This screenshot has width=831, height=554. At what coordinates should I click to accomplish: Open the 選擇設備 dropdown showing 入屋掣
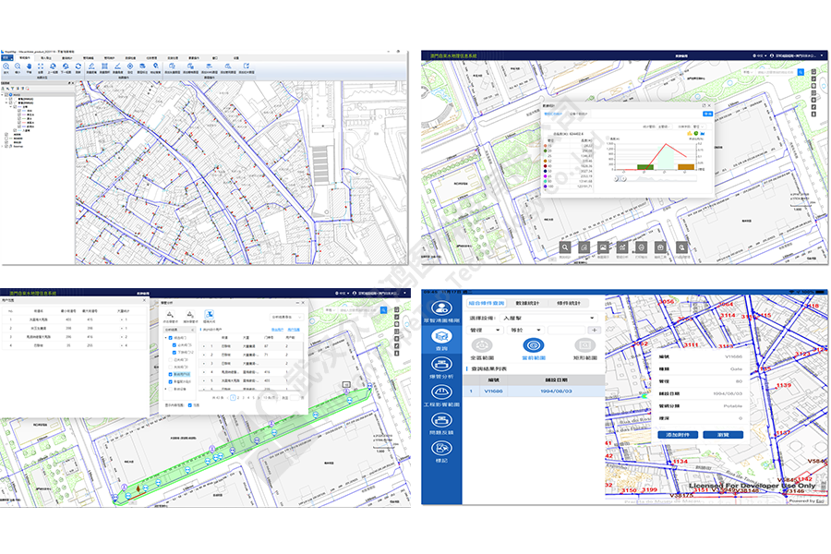(x=548, y=318)
